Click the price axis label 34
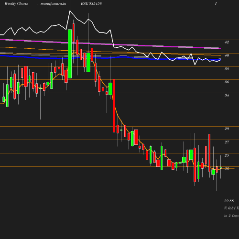This screenshot has width=239, height=239. (227, 95)
